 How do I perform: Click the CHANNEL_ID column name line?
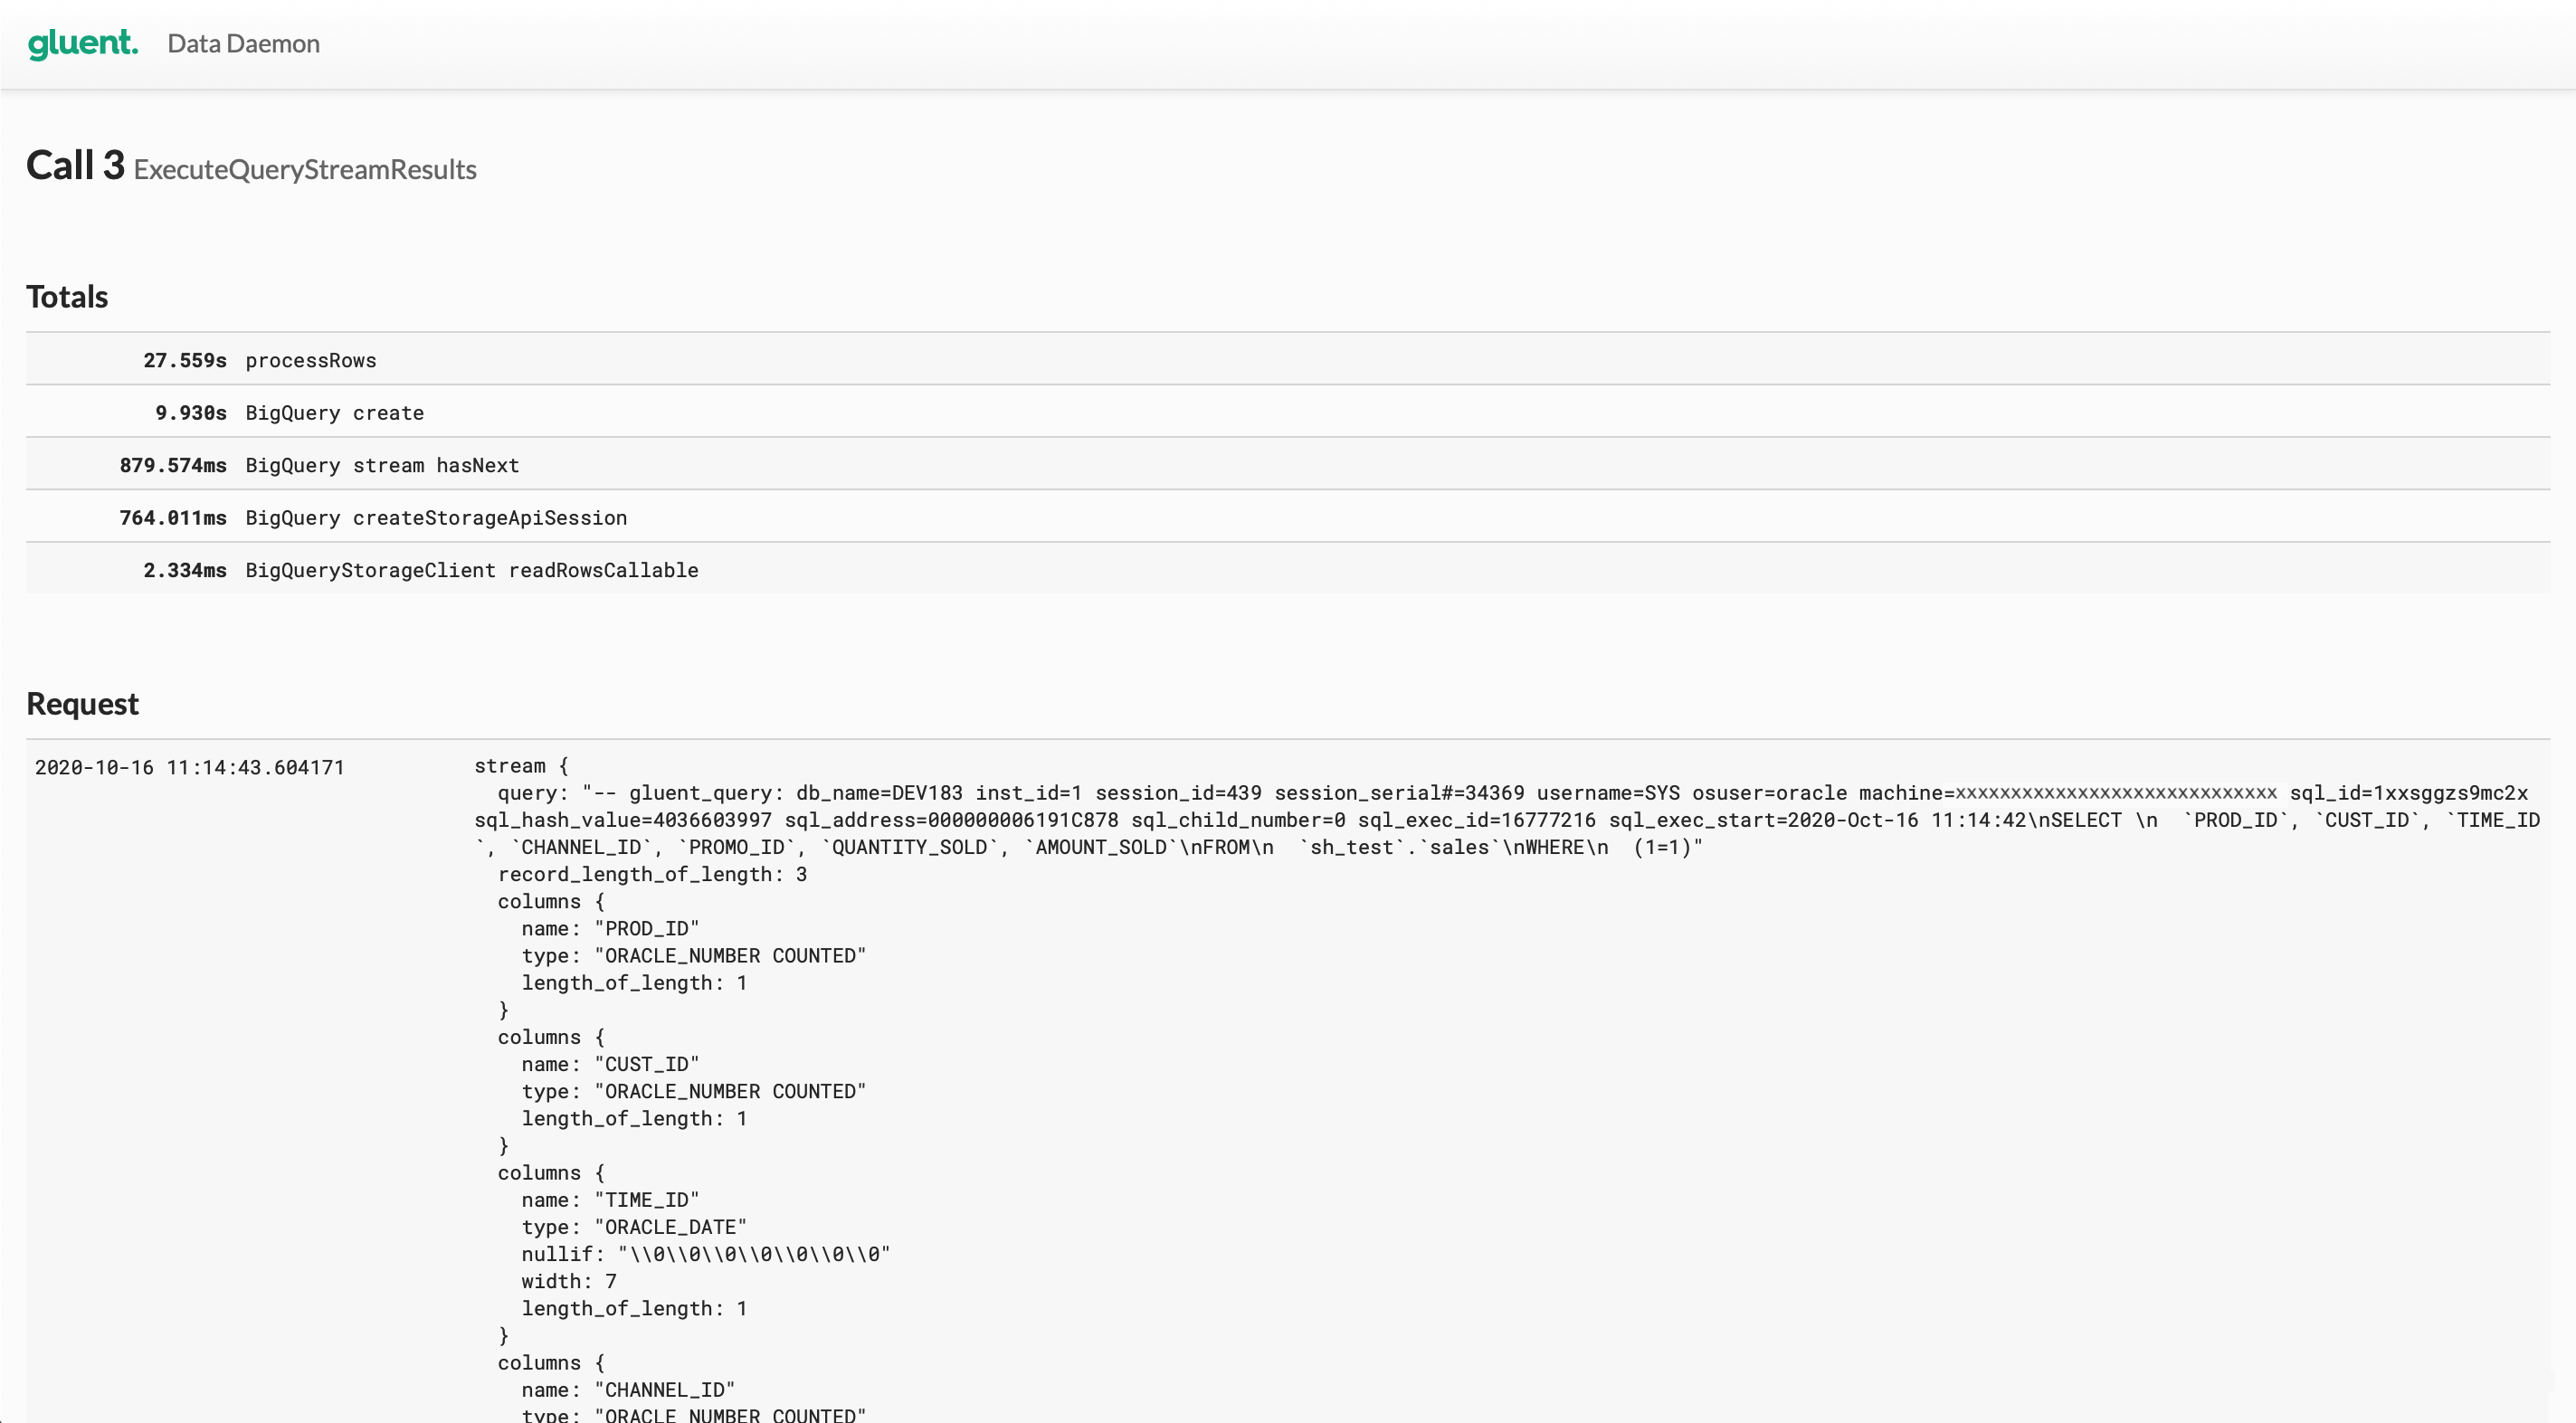pos(627,1390)
